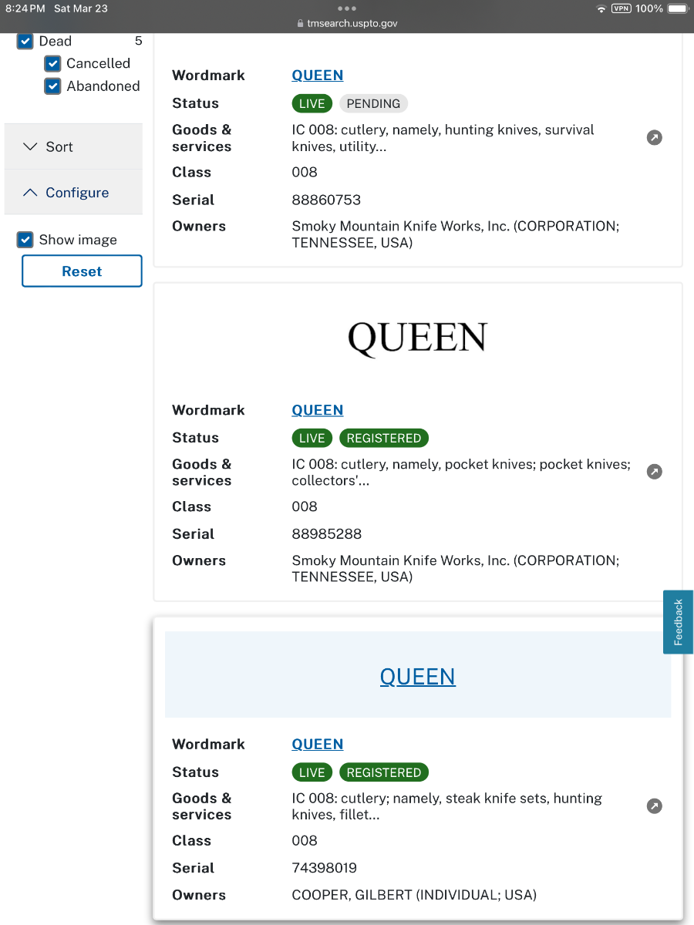Tap the clock showing 8:24 PM

[25, 8]
